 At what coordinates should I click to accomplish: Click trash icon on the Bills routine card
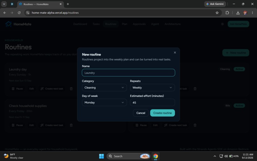(x=195, y=125)
